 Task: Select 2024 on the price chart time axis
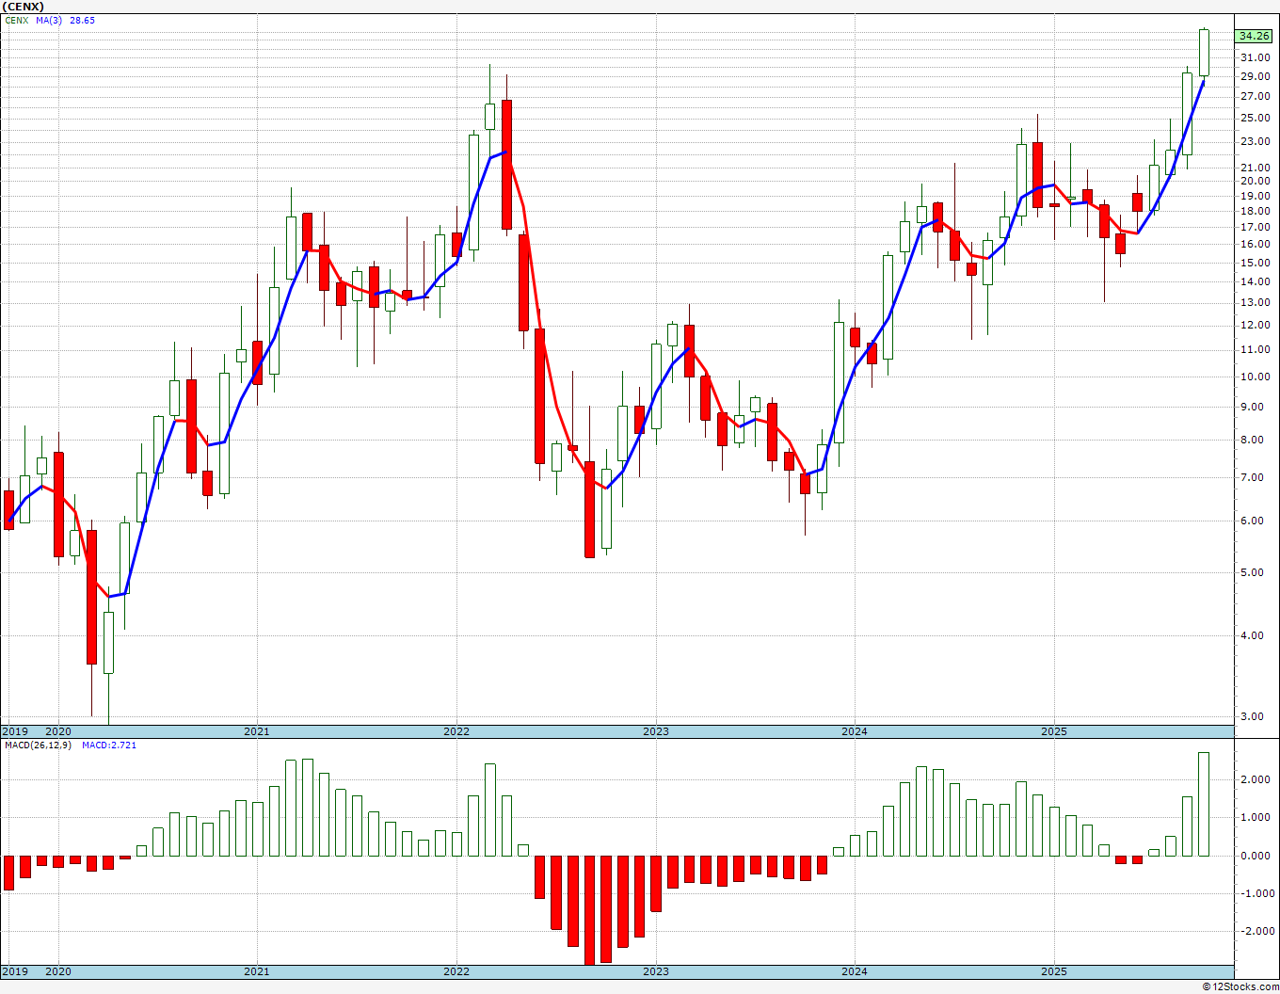click(855, 731)
